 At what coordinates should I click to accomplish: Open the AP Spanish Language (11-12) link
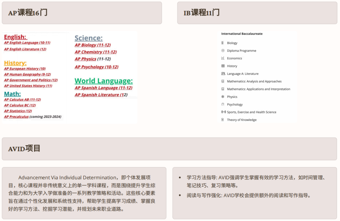(x=104, y=88)
